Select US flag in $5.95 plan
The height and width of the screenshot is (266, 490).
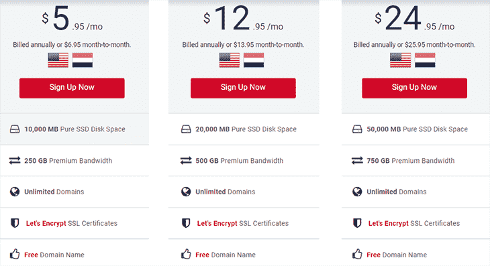pyautogui.click(x=58, y=60)
